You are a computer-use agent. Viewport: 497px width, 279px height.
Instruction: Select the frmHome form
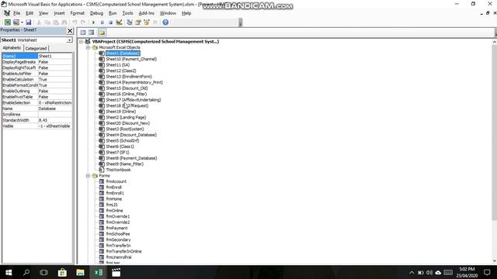click(114, 199)
